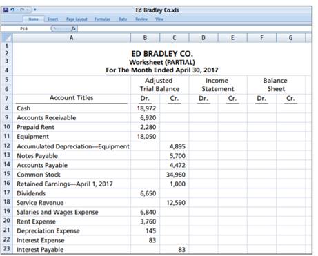Click the Undo arrow icon
This screenshot has width=318, height=256.
click(13, 10)
